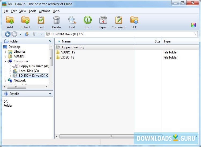Click the VIDEO_TS folder icon
201x147 pixels.
pyautogui.click(x=58, y=57)
